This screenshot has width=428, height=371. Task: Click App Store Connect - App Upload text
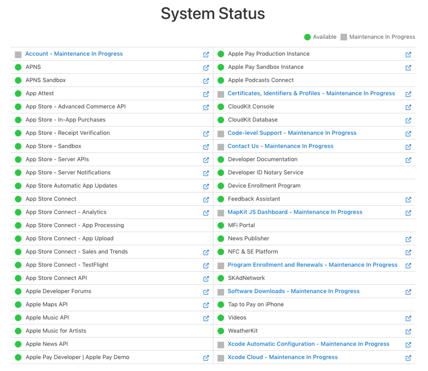tap(70, 238)
